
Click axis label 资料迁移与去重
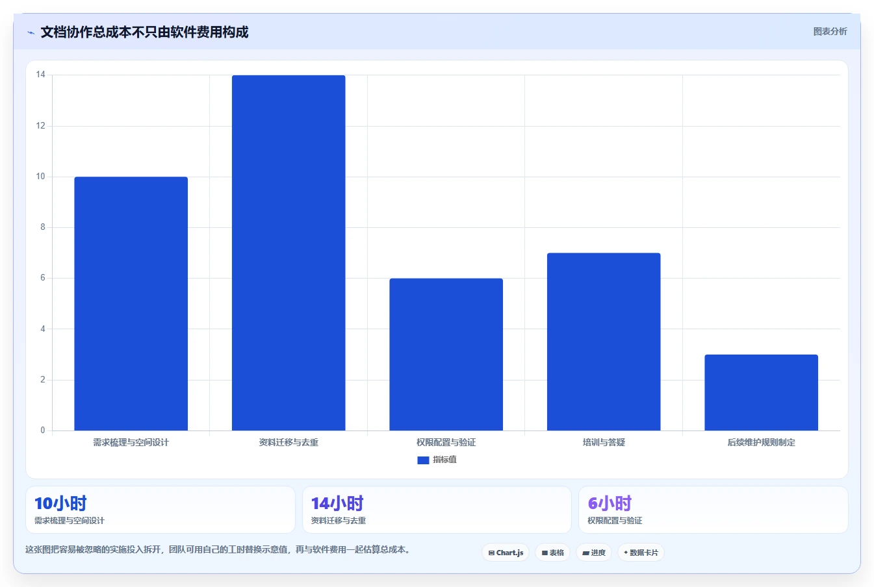click(289, 442)
